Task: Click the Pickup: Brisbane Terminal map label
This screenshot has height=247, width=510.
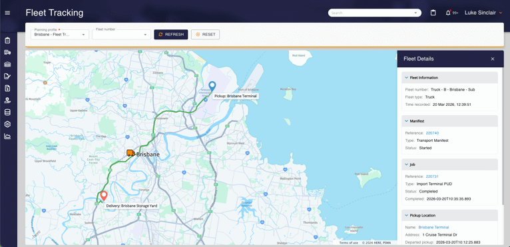Action: (x=236, y=97)
